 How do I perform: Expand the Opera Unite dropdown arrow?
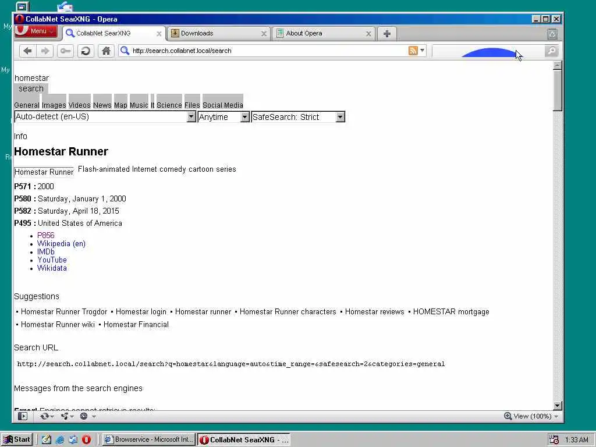click(72, 417)
